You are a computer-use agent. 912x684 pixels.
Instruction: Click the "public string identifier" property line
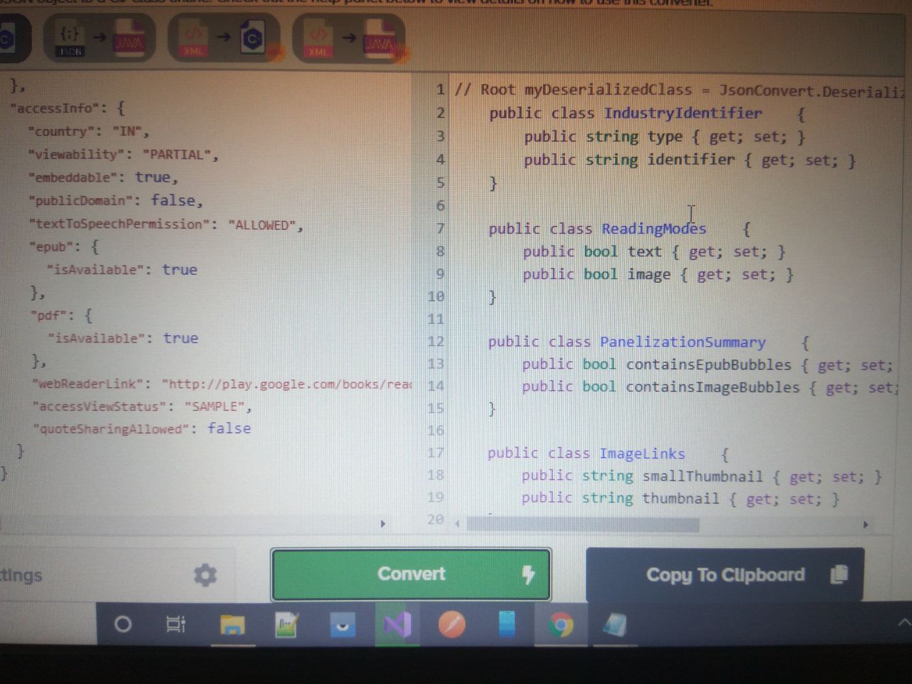coord(690,160)
